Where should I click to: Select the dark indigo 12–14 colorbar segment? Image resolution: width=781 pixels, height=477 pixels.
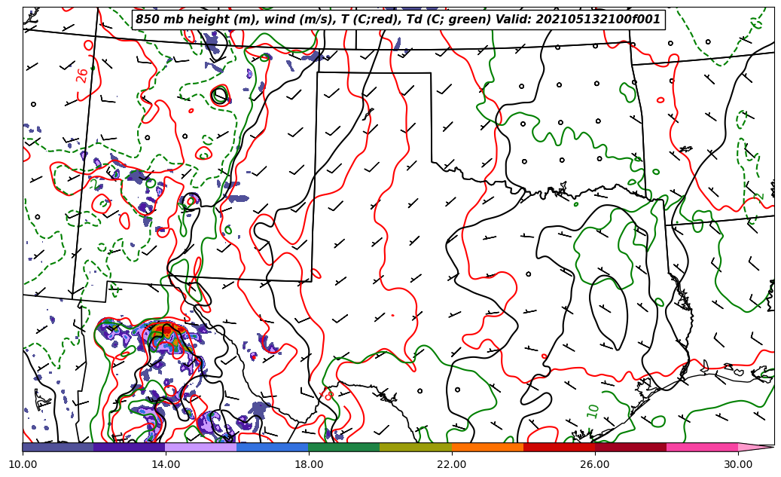click(x=129, y=447)
